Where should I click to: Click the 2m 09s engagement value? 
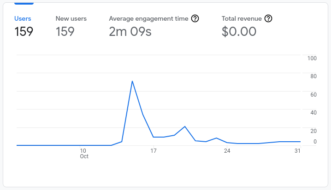click(x=130, y=32)
